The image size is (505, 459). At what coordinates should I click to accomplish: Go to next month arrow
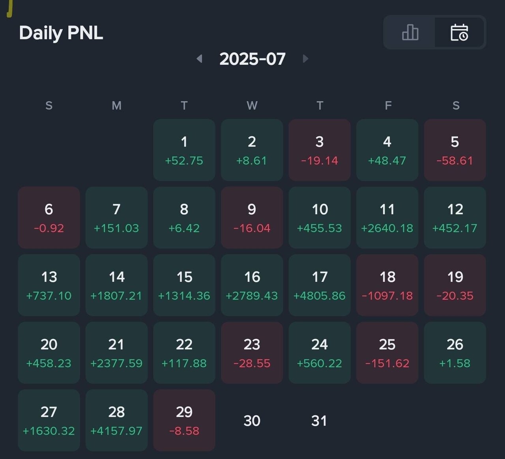[x=305, y=59]
